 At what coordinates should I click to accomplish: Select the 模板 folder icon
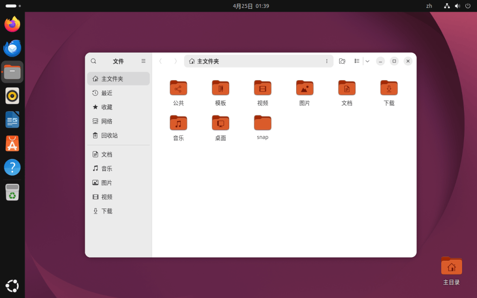tap(220, 88)
